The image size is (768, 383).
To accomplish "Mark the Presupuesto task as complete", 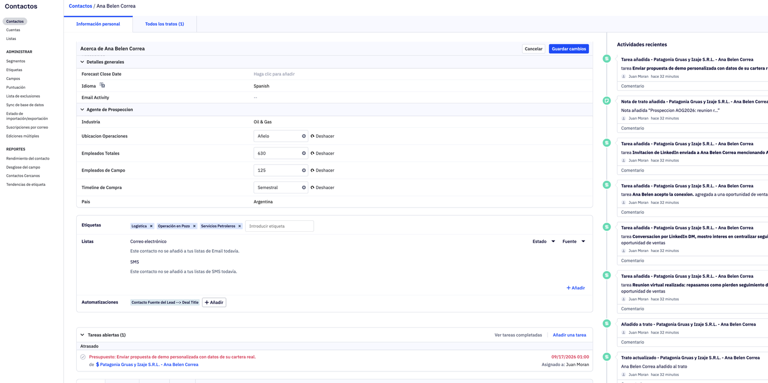I will click(x=83, y=357).
